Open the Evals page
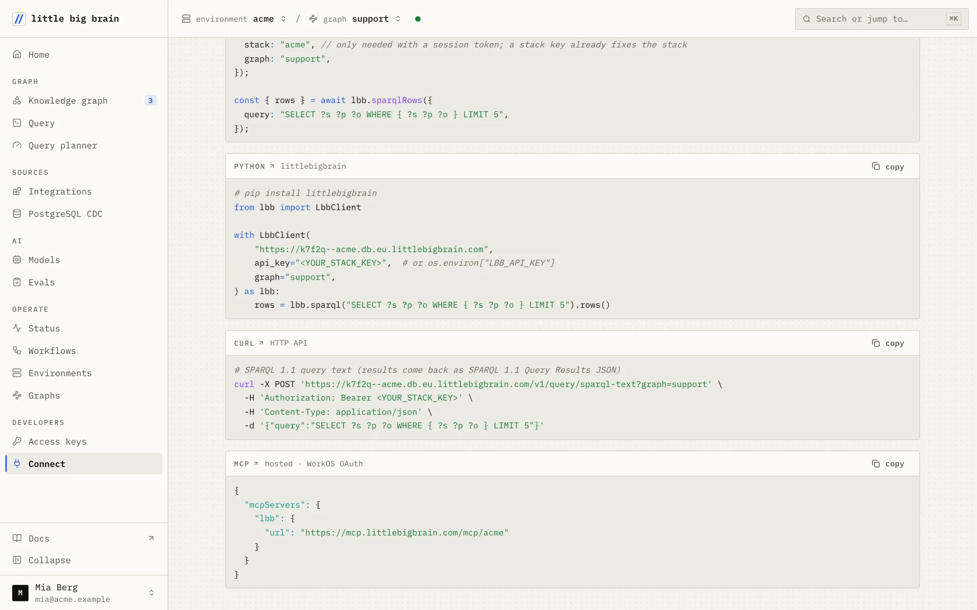The image size is (977, 610). pyautogui.click(x=83, y=282)
